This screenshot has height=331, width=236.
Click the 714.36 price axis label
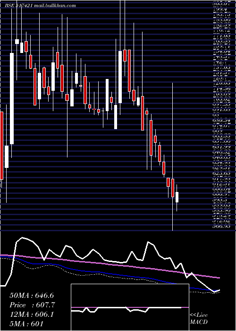tap(221, 89)
